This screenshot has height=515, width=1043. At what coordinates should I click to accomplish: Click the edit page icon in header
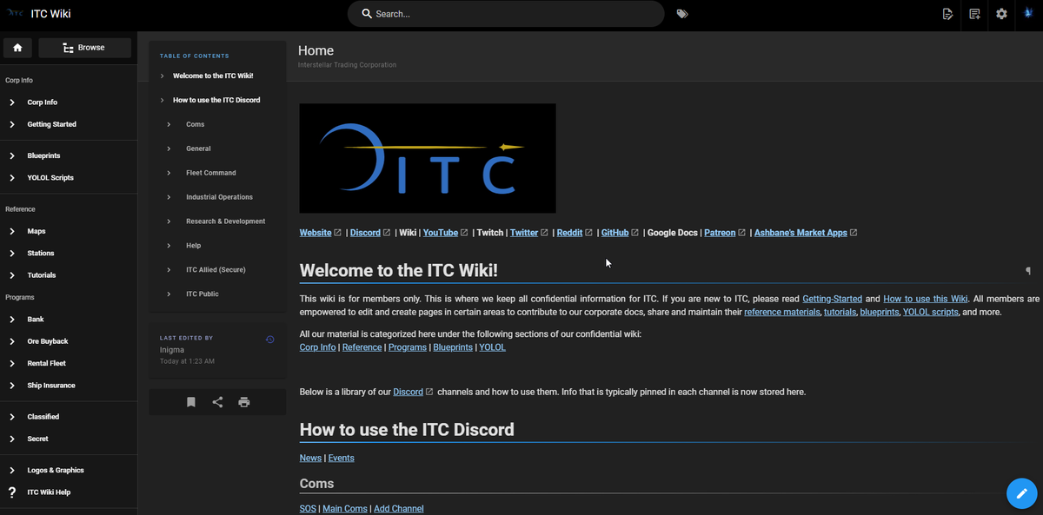pos(947,14)
